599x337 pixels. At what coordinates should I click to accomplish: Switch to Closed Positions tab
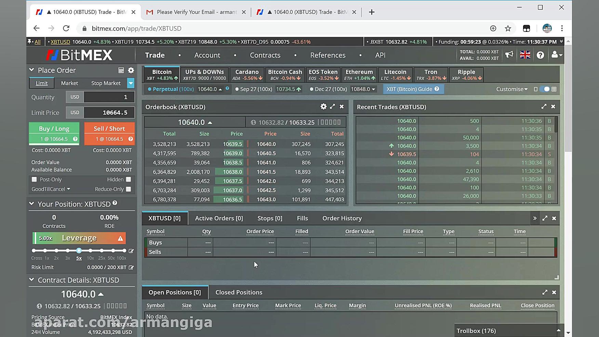239,293
